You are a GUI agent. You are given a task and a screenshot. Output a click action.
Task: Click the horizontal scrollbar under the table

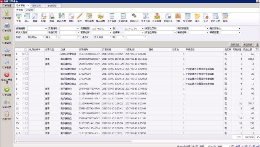(x=75, y=141)
